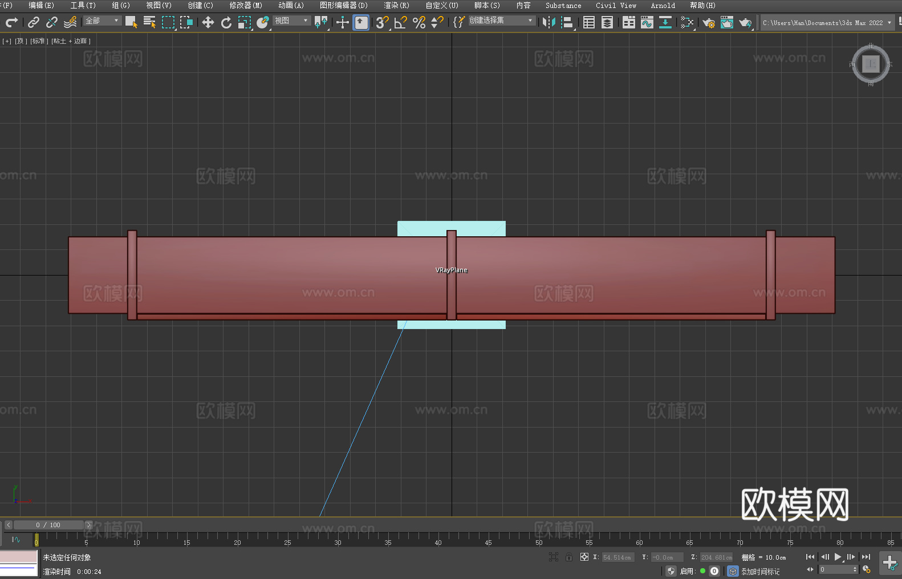Open 视图(V) menu

(159, 5)
